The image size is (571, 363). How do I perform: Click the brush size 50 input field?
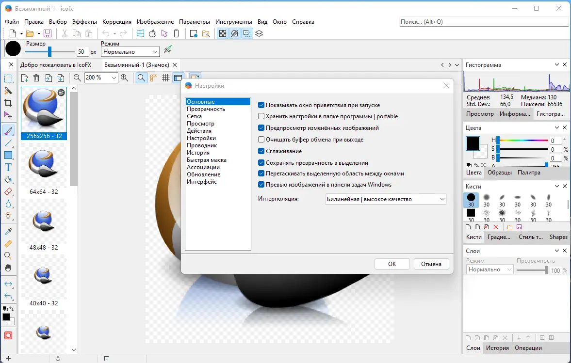tap(82, 52)
